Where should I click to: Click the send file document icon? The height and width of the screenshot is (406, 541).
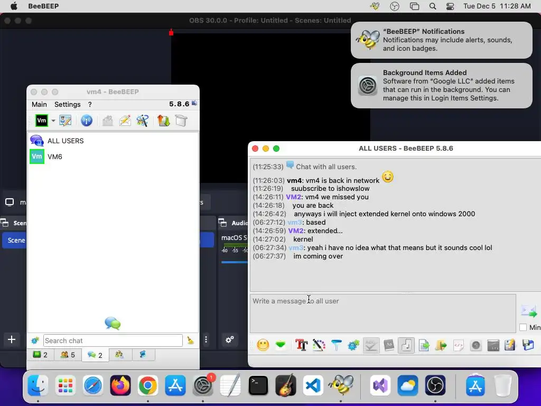[x=424, y=345]
